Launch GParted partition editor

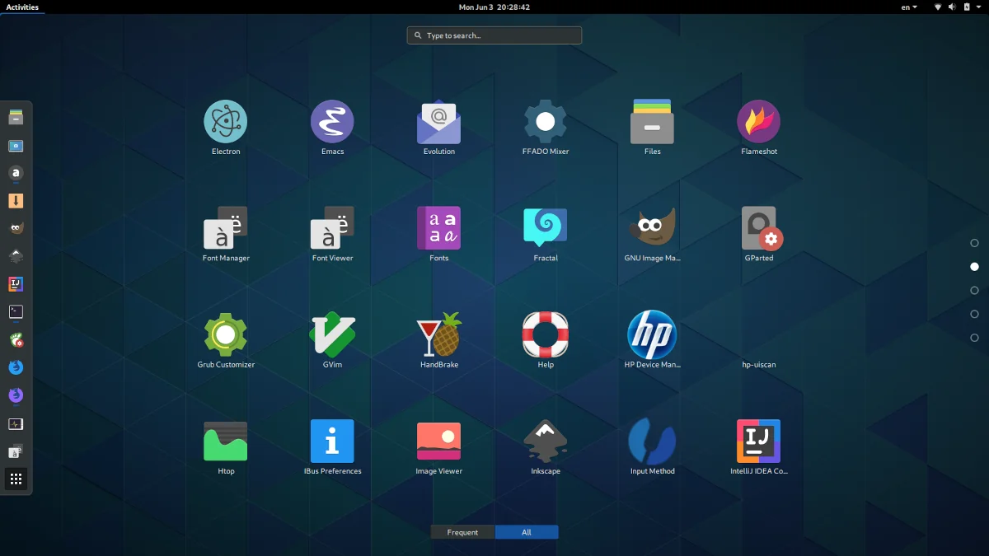758,228
